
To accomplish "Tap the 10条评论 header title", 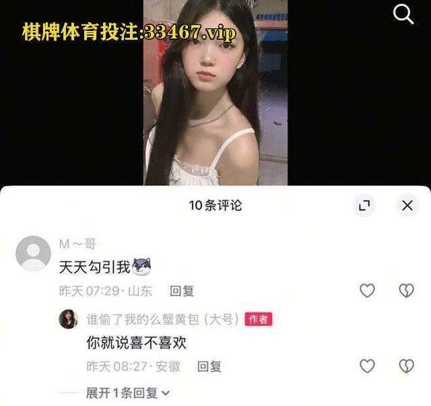I will click(x=215, y=205).
